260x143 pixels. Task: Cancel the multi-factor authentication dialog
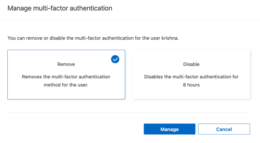pyautogui.click(x=224, y=129)
